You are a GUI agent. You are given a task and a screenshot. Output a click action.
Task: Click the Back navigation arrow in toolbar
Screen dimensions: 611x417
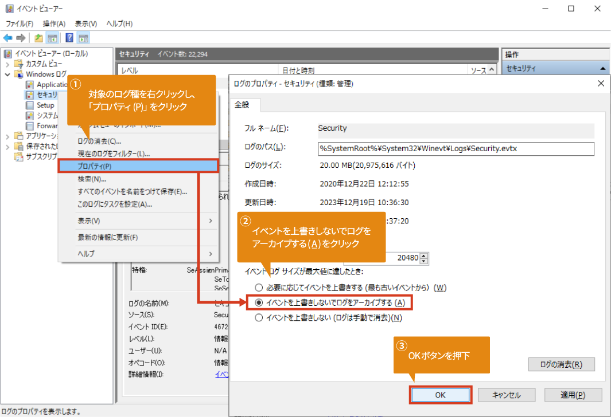pyautogui.click(x=7, y=38)
